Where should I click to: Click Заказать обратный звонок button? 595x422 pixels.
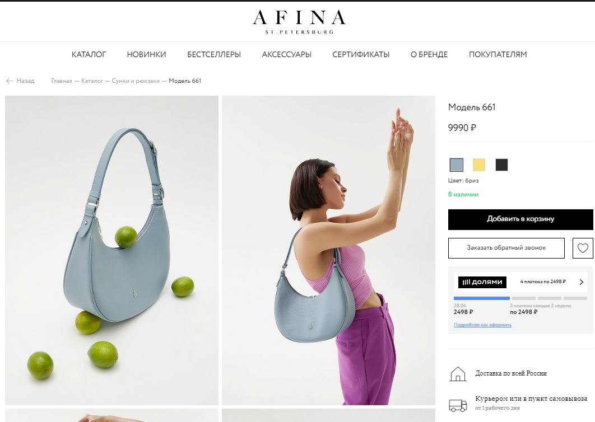(506, 248)
